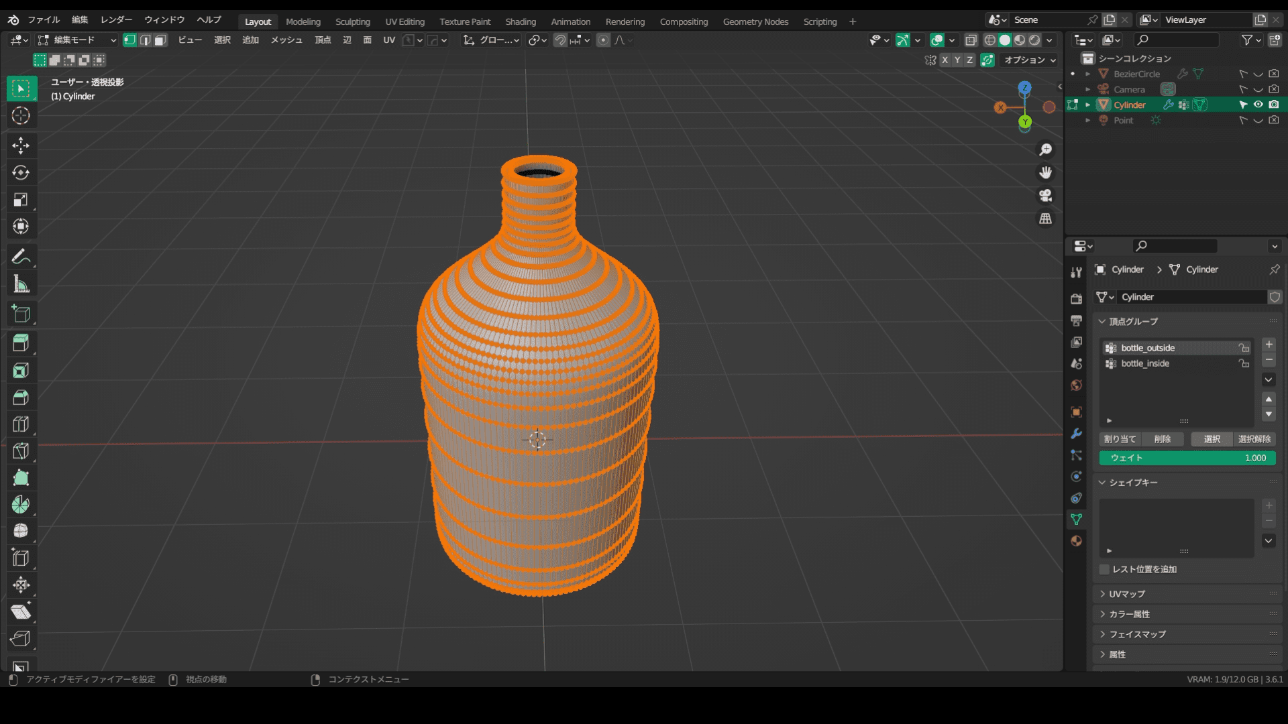
Task: Open the Material properties tab
Action: click(1076, 541)
